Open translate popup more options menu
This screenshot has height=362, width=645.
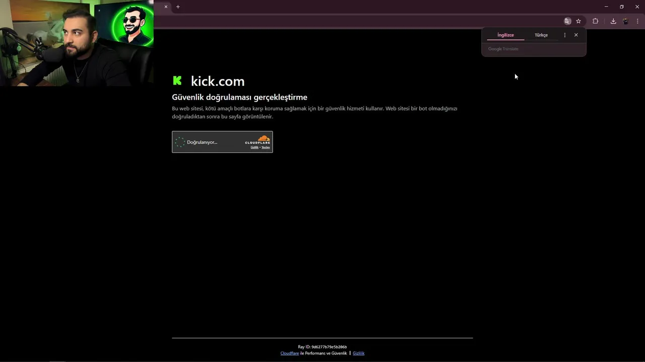coord(564,35)
